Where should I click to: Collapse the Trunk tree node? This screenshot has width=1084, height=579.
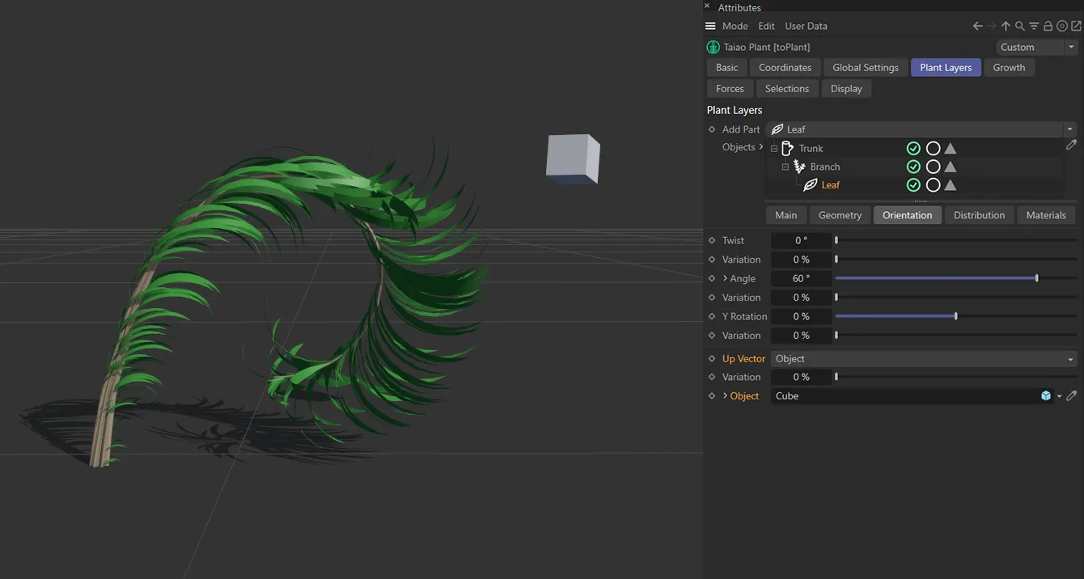[x=774, y=149]
